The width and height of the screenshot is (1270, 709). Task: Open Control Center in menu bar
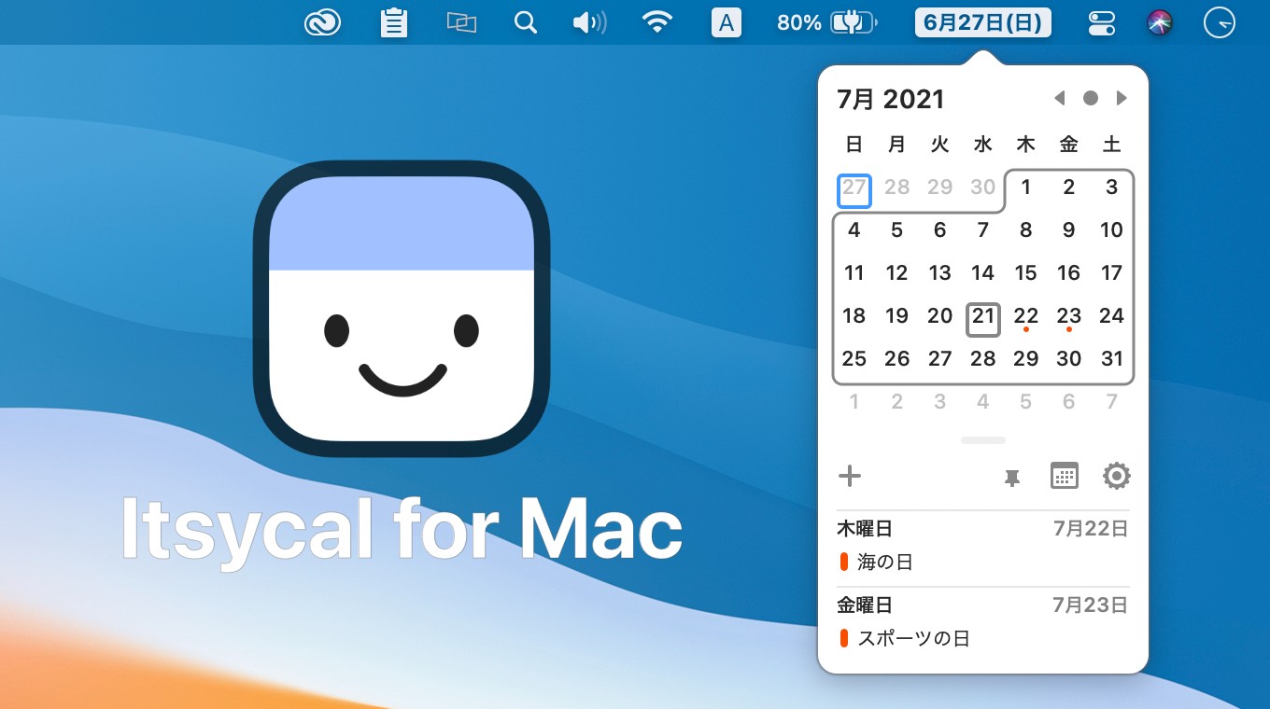[1102, 22]
